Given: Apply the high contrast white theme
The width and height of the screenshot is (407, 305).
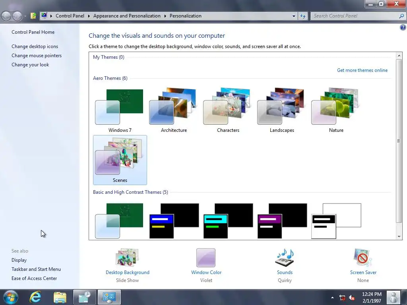Looking at the screenshot, I should click(336, 221).
